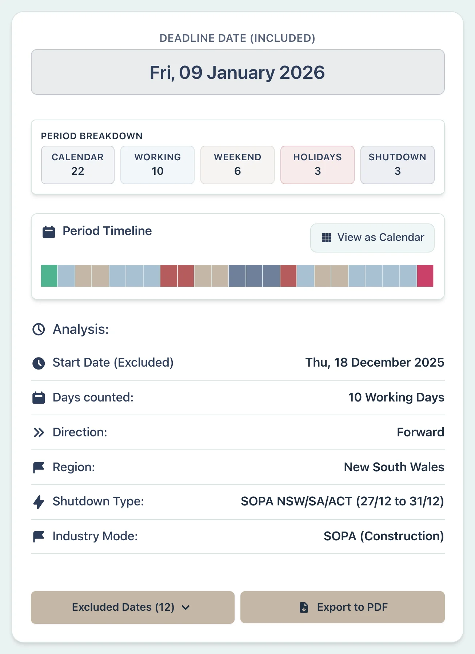475x654 pixels.
Task: Click the flag icon beside Industry Mode
Action: coord(38,536)
